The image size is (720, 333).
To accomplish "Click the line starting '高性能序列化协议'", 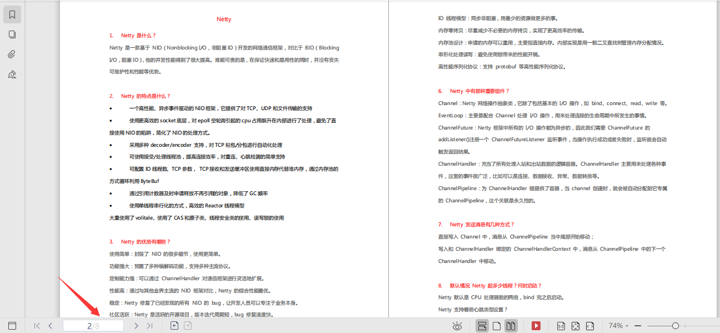I will tap(503, 67).
